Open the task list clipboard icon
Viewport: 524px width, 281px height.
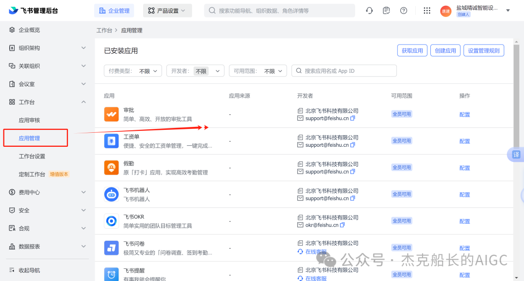386,11
